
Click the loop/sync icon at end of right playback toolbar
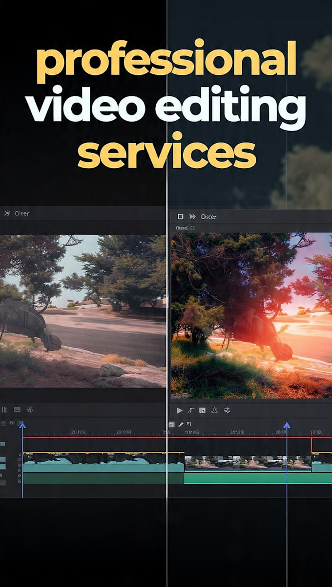coord(226,410)
